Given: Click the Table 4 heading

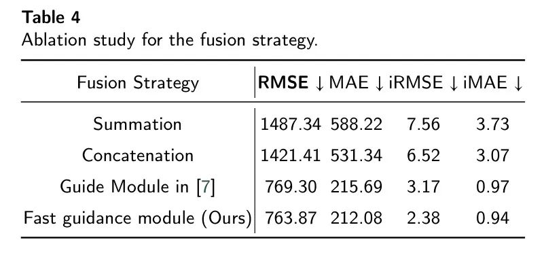Looking at the screenshot, I should click(51, 18).
